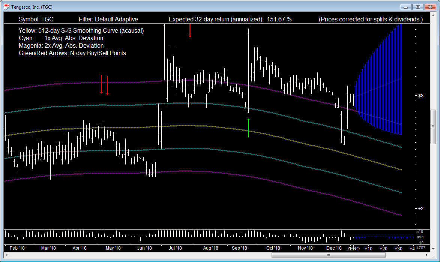Click the ZERO marker on the time axis
The width and height of the screenshot is (440, 262).
[353, 248]
